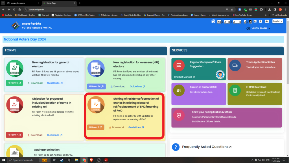289x163 pixels.
Task: Click the browser reload button
Action: coord(14,9)
